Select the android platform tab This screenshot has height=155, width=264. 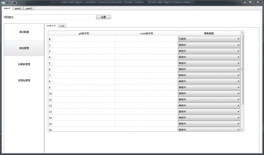[x=51, y=26]
